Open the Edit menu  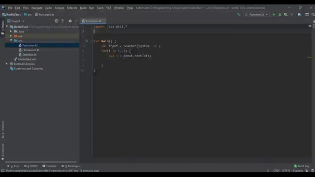tap(18, 8)
